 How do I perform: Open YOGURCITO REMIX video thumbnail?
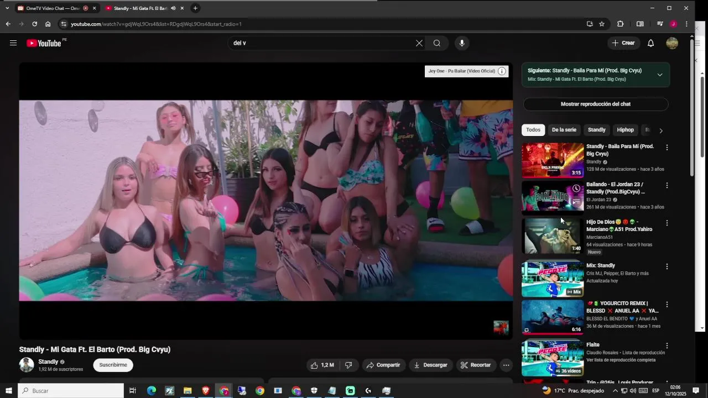[553, 317]
